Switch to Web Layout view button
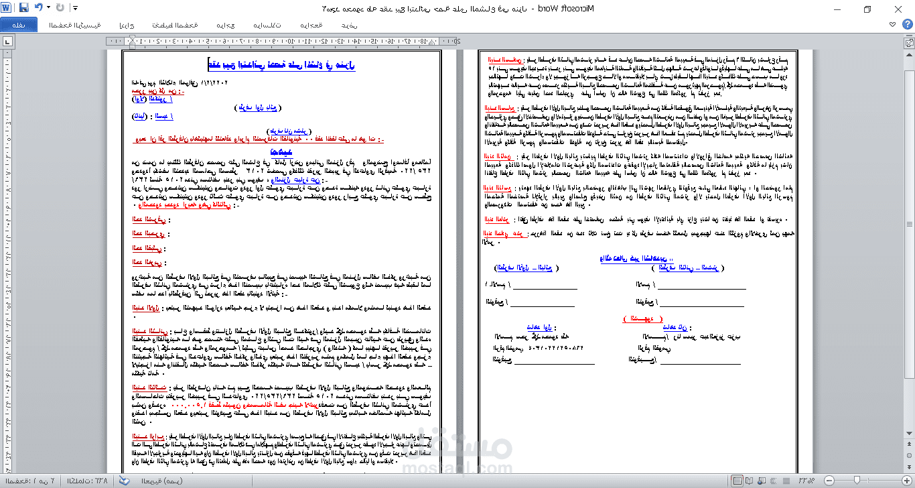 pos(761,481)
